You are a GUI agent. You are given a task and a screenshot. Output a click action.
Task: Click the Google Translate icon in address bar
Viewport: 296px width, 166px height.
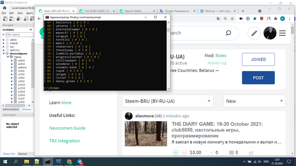tap(218, 18)
